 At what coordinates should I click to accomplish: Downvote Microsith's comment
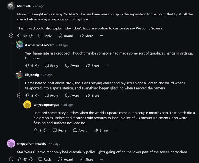(x=30, y=36)
